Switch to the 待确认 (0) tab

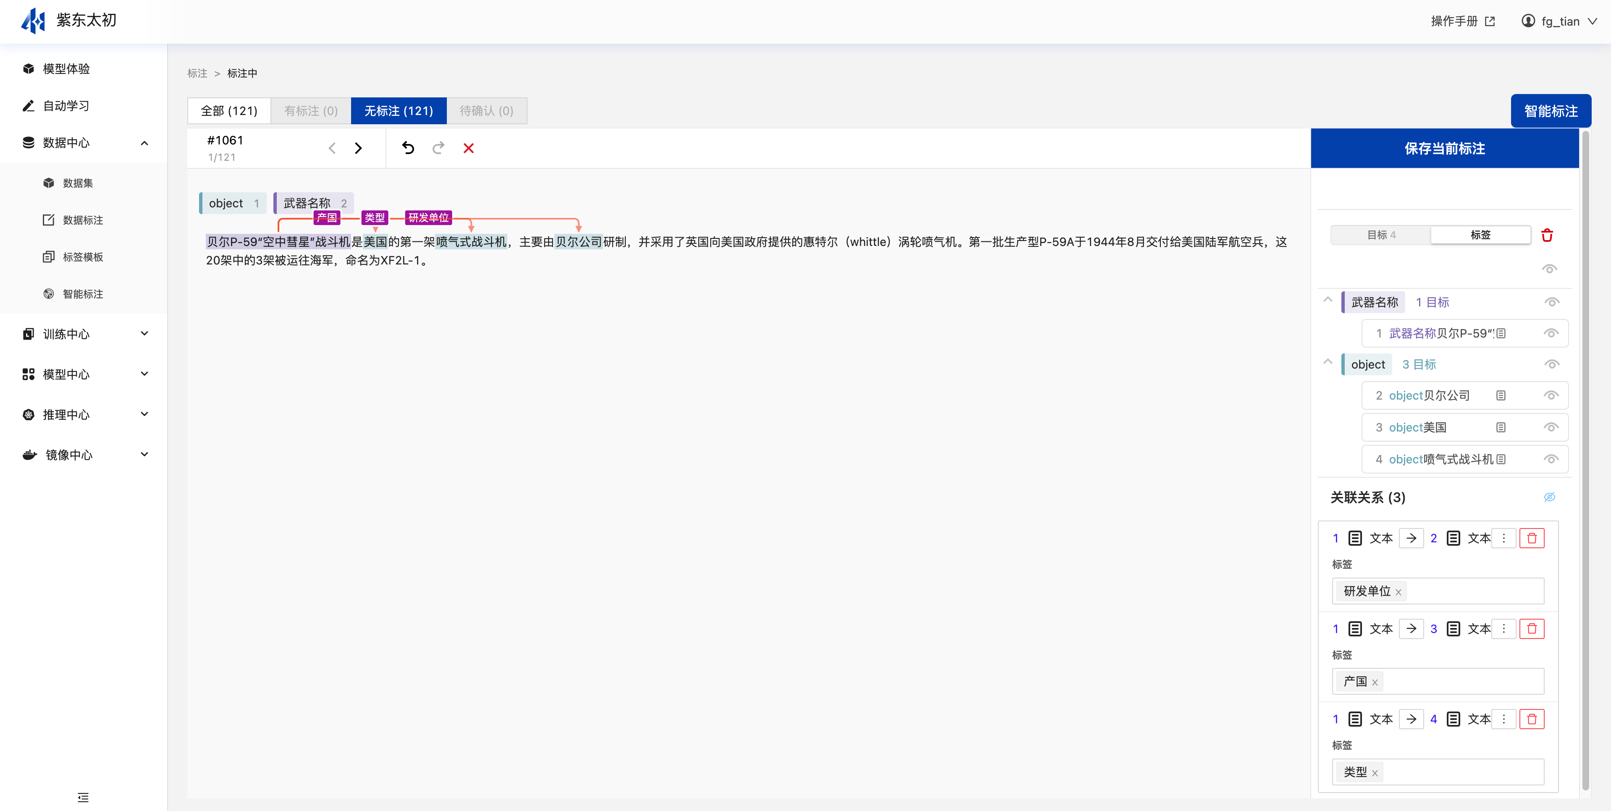487,111
